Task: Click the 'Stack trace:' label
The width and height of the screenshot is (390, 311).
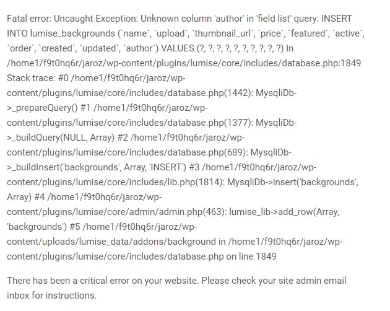Action: pyautogui.click(x=31, y=78)
